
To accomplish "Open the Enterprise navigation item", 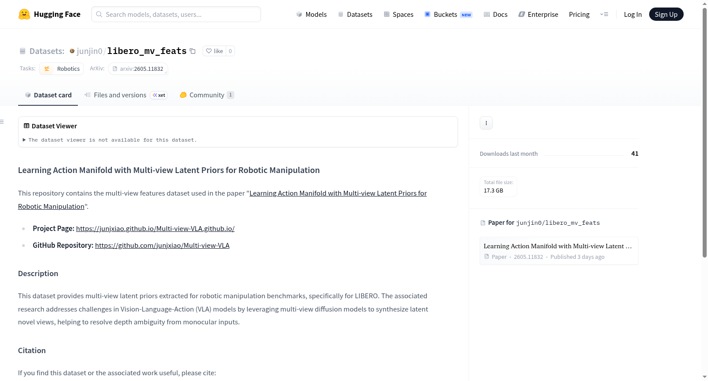I will (539, 14).
